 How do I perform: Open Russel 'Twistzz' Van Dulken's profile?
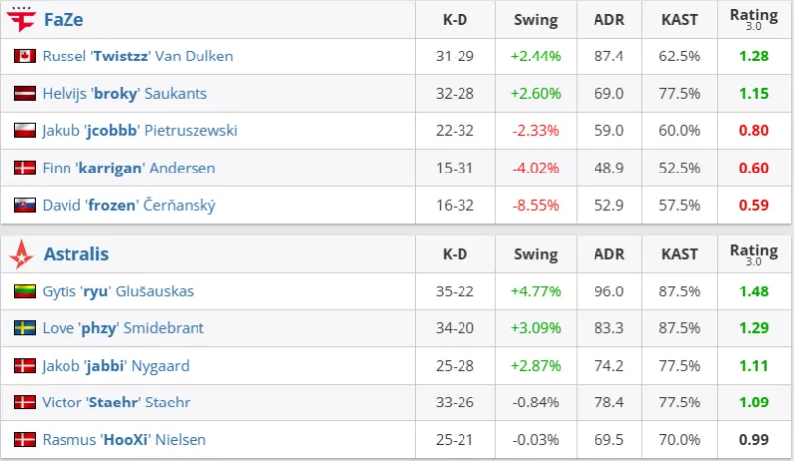[x=138, y=57]
